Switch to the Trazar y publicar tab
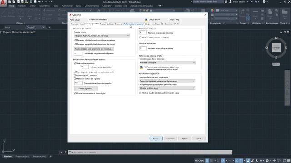This screenshot has width=291, height=163. [x=107, y=24]
